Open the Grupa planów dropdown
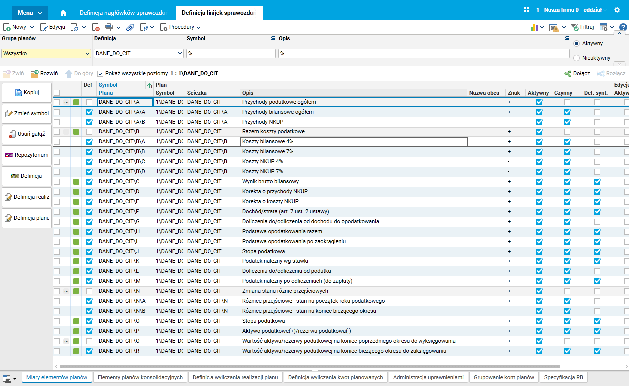This screenshot has height=386, width=629. [x=87, y=53]
